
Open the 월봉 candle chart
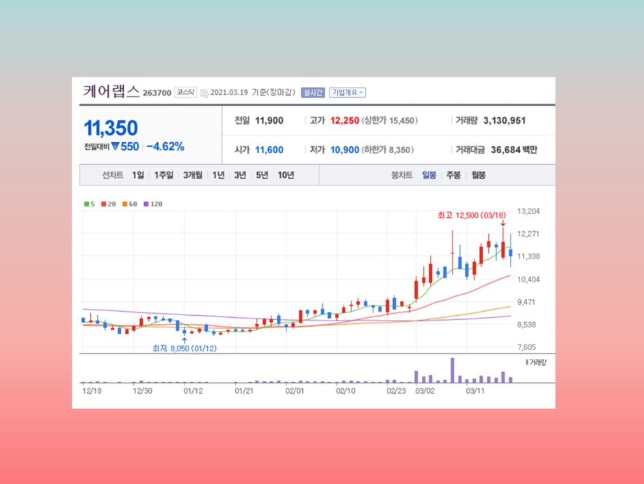[479, 176]
